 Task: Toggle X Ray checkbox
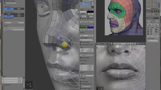[88, 16]
